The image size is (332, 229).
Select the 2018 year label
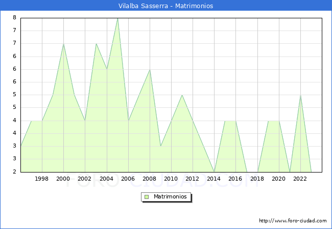[x=257, y=179]
